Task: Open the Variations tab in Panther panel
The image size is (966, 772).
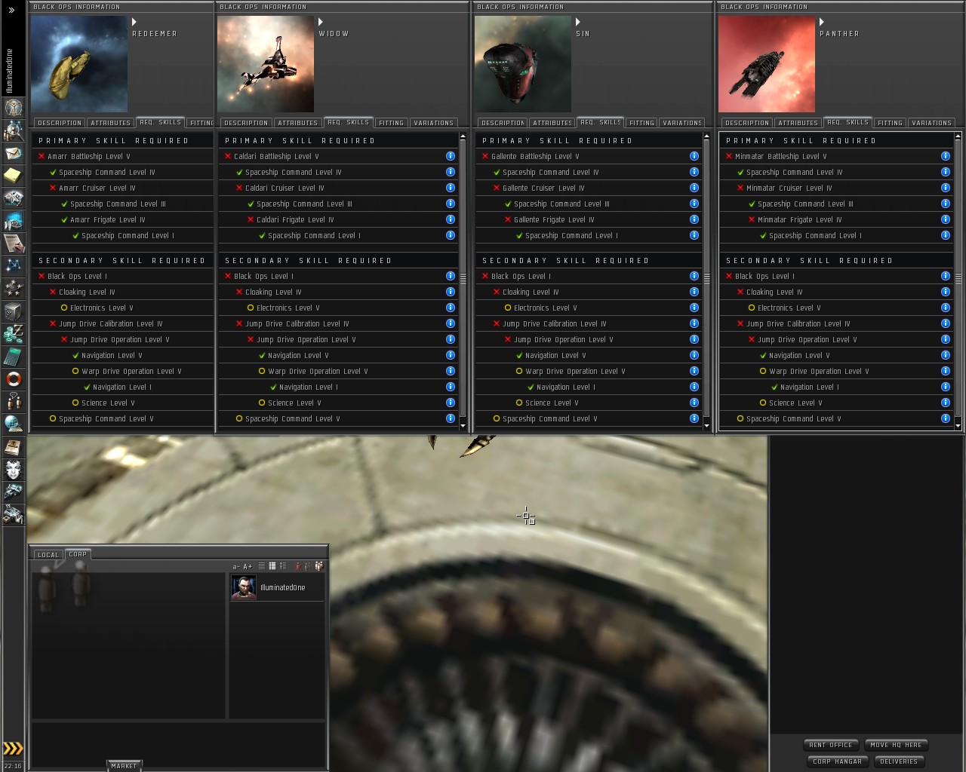Action: pyautogui.click(x=931, y=123)
